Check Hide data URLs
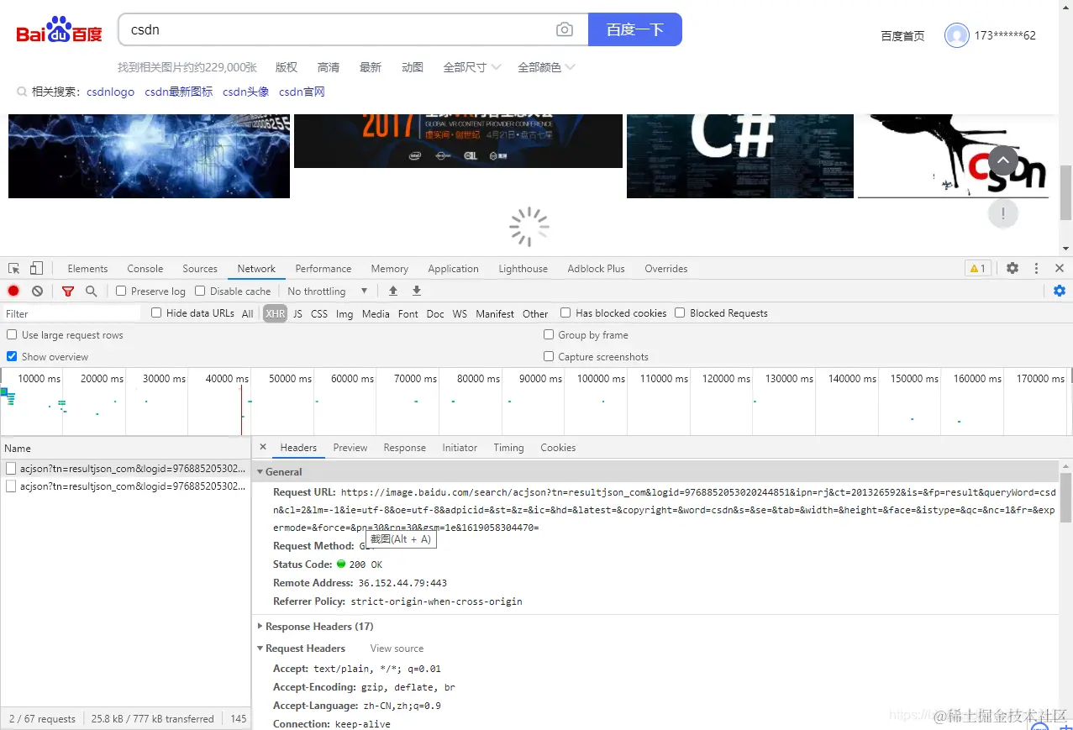1073x730 pixels. coord(156,312)
